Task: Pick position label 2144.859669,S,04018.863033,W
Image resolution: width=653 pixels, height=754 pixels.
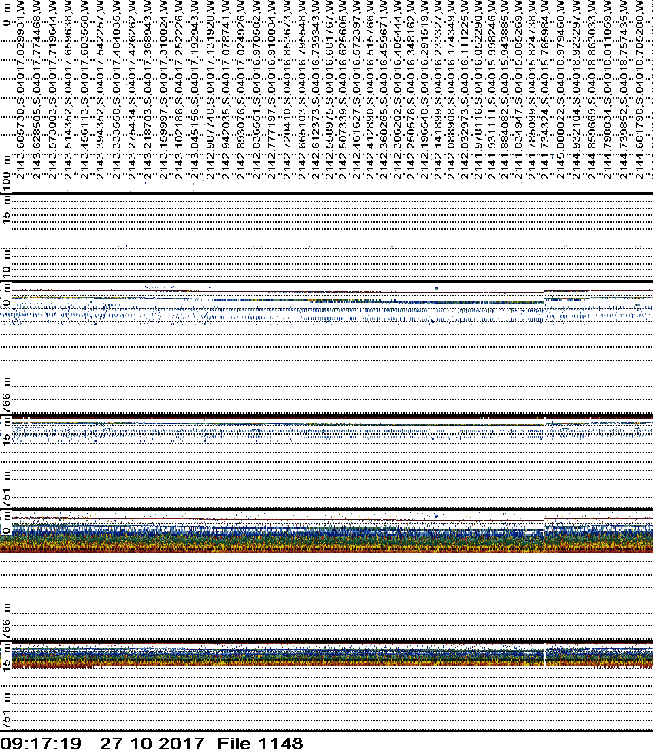Action: click(592, 89)
